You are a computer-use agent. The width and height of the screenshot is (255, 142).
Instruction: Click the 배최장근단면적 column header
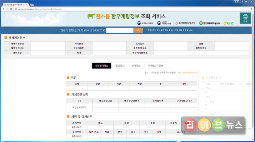click(132, 101)
